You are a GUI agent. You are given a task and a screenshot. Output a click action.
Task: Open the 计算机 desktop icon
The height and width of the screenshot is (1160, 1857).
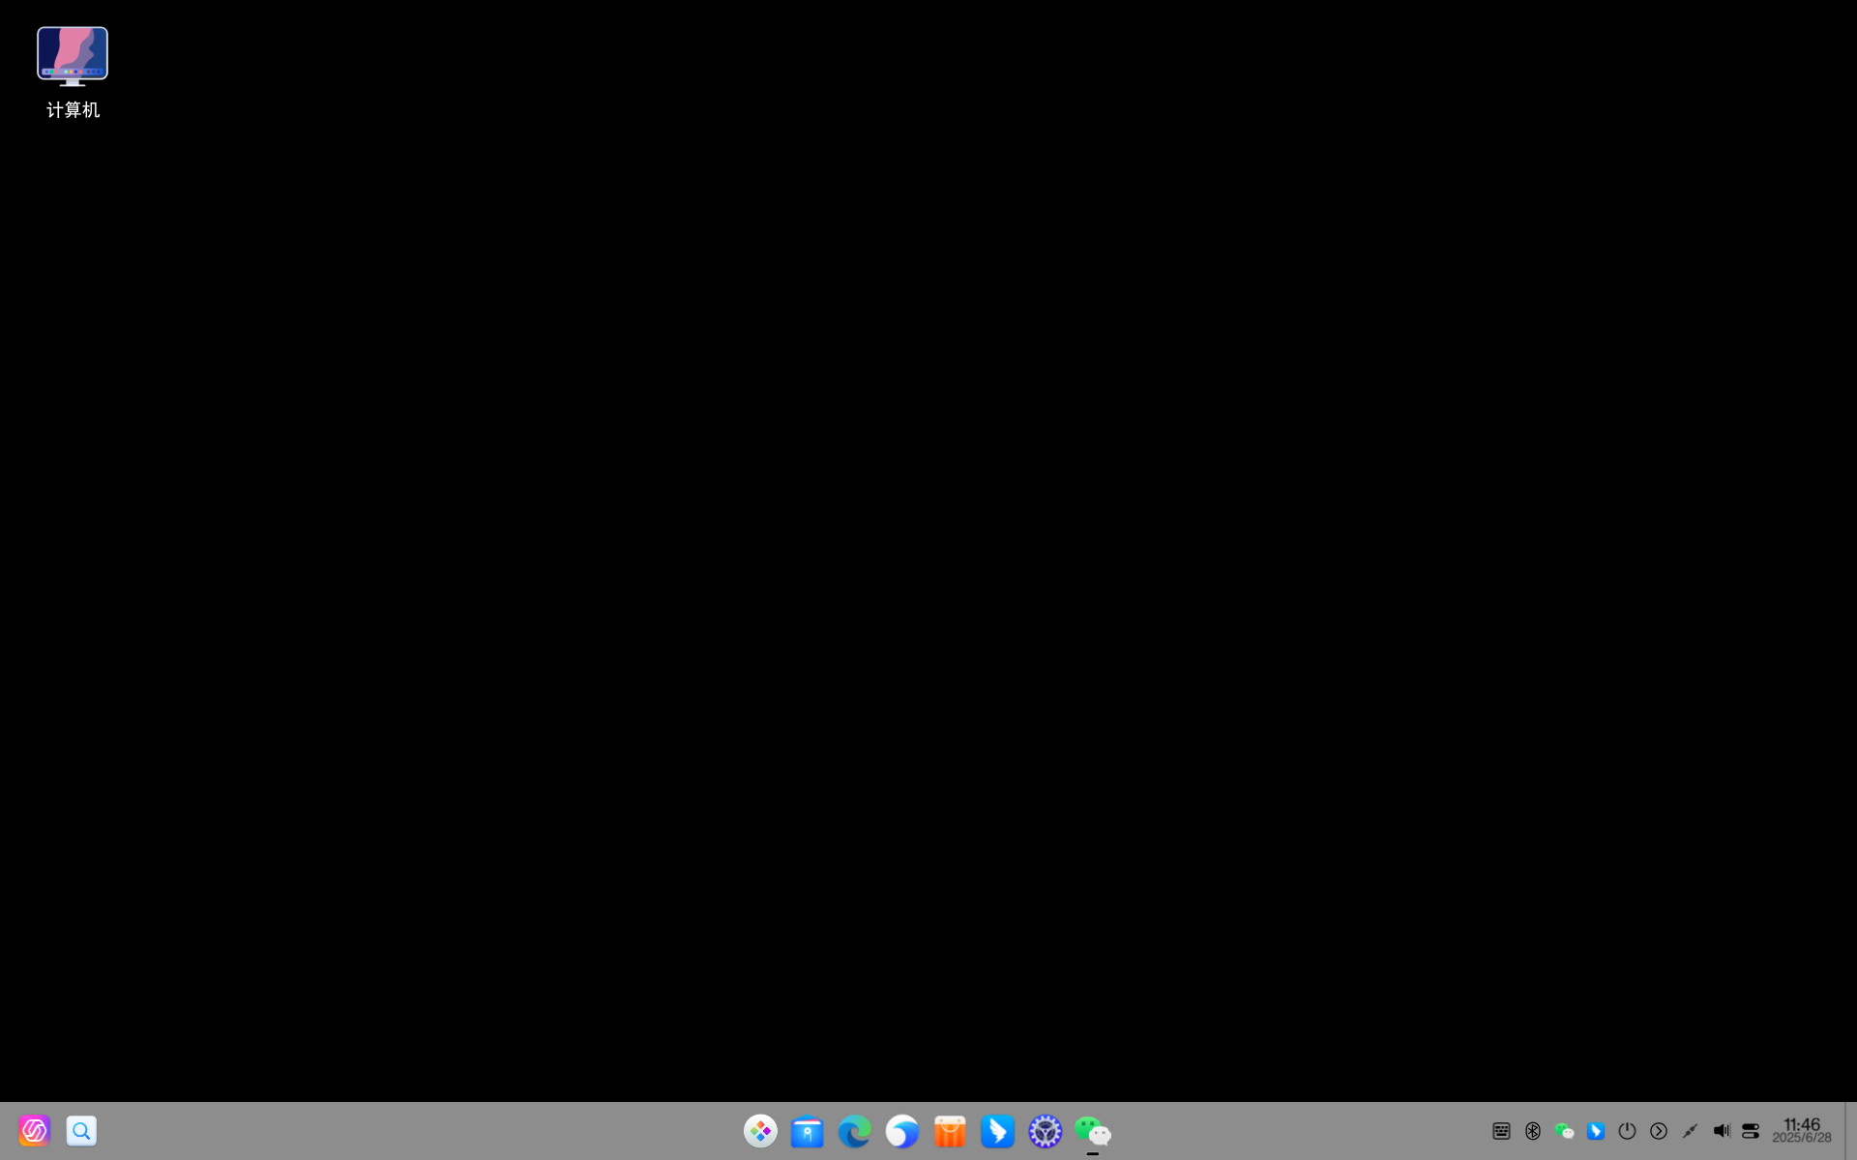pos(73,72)
